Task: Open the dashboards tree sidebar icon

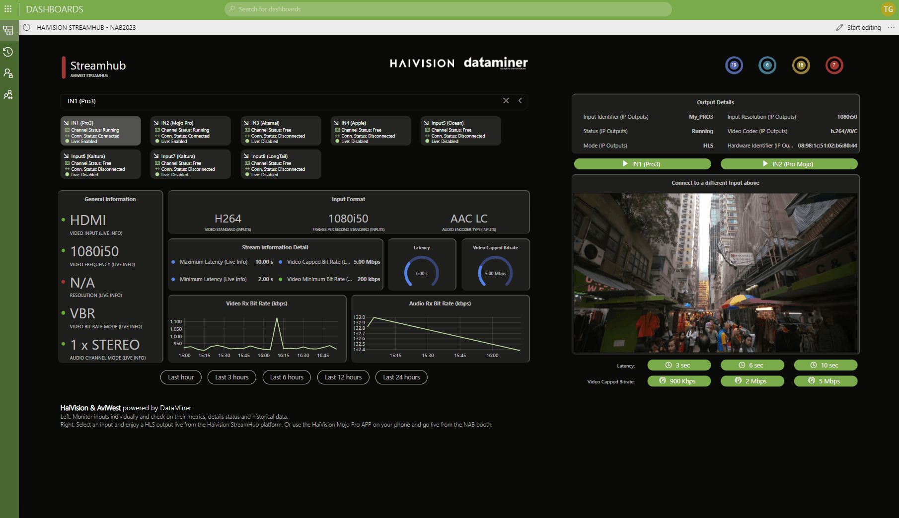Action: pyautogui.click(x=8, y=31)
